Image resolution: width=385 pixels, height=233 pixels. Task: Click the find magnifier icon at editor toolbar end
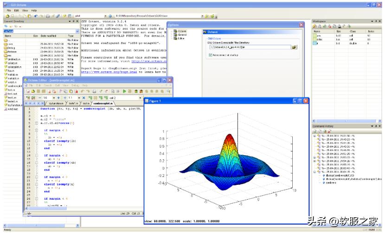(168, 91)
